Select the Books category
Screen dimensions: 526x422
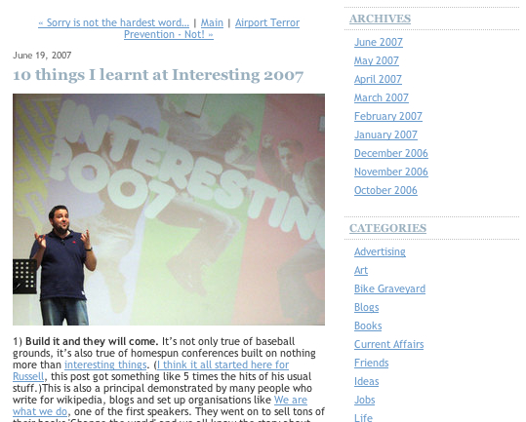point(368,326)
